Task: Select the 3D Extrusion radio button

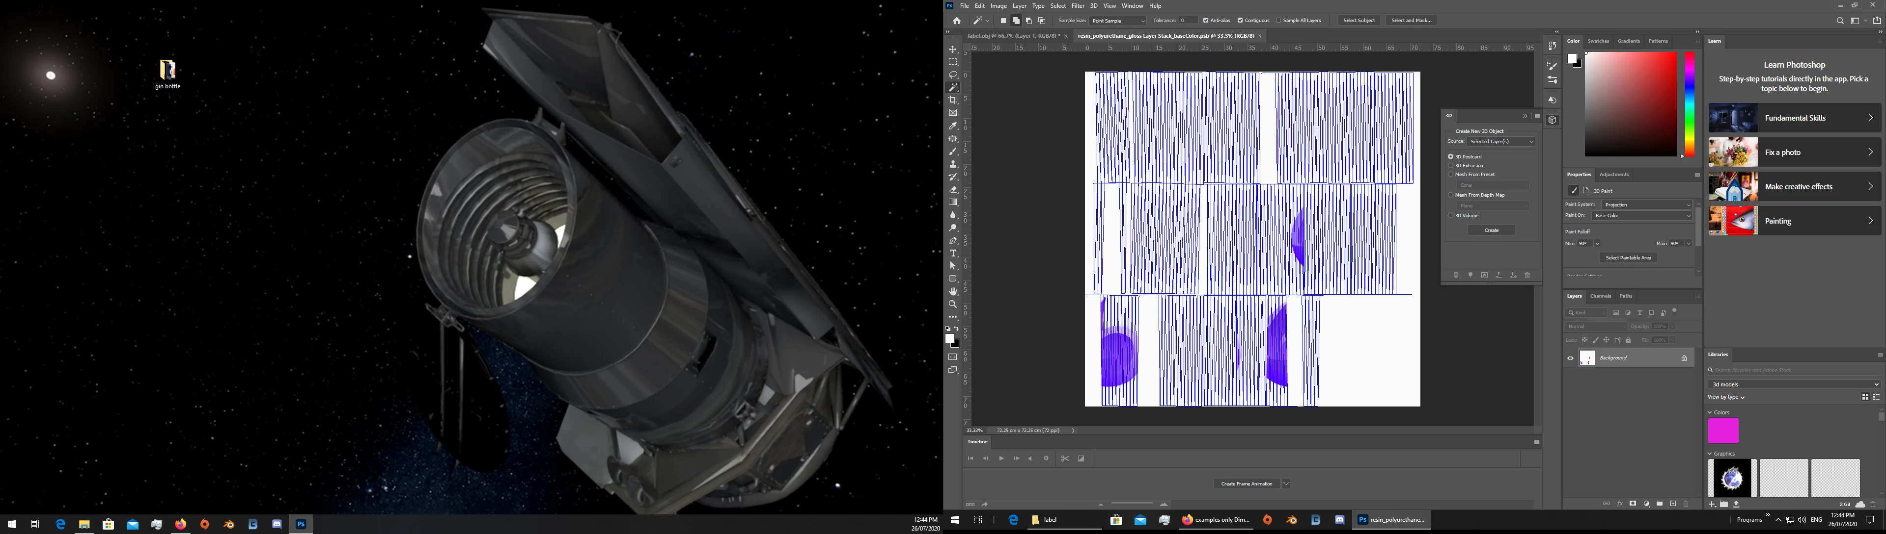Action: click(1450, 166)
